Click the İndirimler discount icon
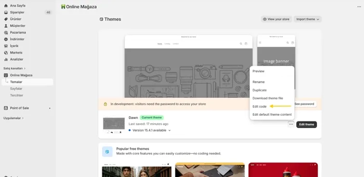 click(x=6, y=40)
